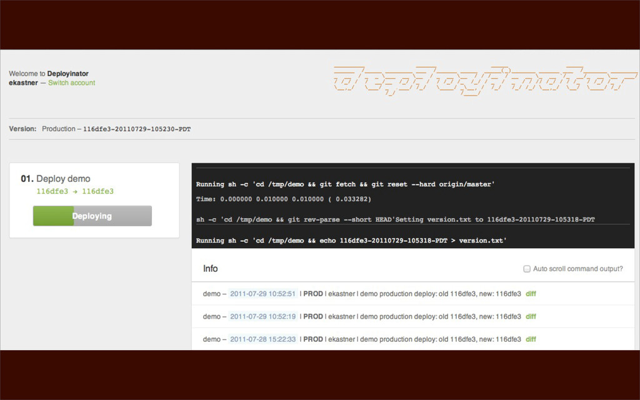This screenshot has width=640, height=400.
Task: Click the 'Time: 0.000000' output line
Action: click(284, 199)
